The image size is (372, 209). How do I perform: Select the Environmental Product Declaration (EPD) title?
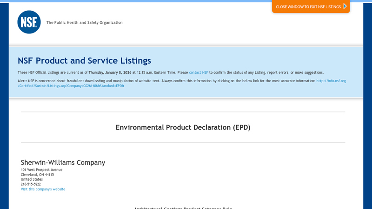click(183, 127)
